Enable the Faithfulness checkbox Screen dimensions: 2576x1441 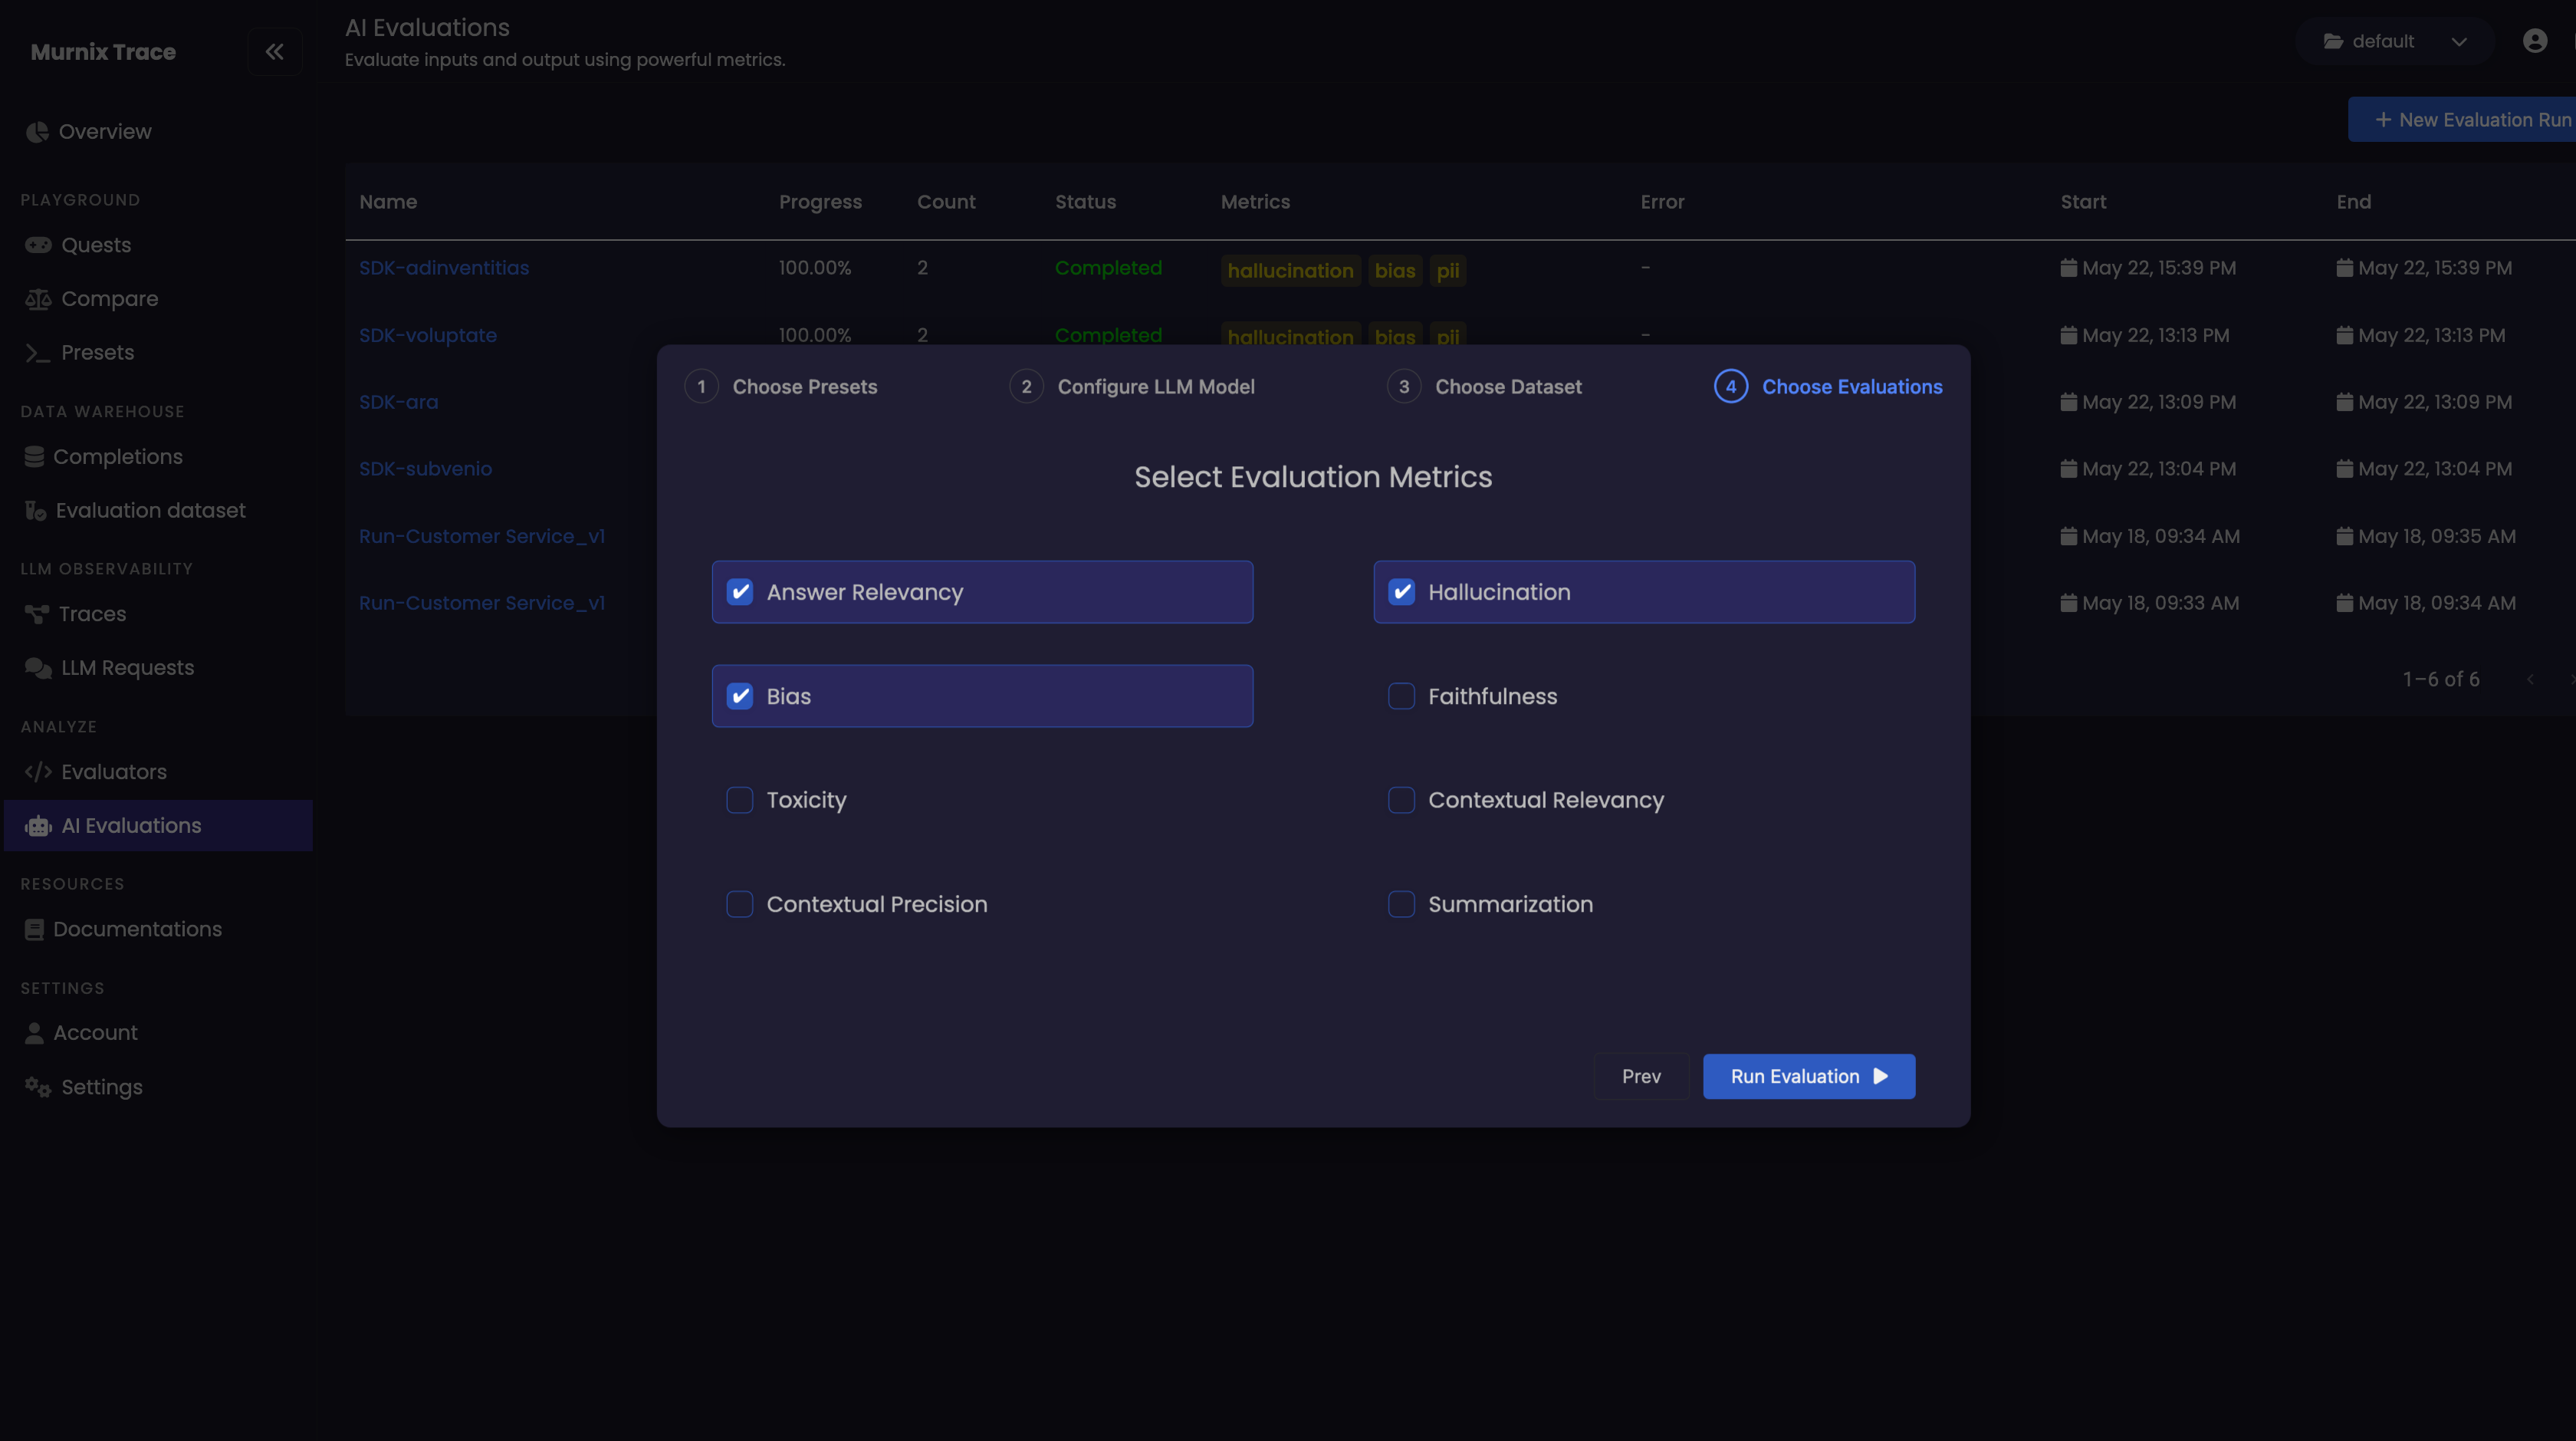click(x=1401, y=696)
